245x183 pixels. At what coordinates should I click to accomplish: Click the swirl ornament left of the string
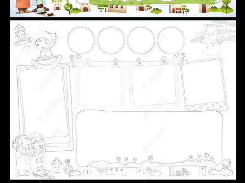coord(74,61)
